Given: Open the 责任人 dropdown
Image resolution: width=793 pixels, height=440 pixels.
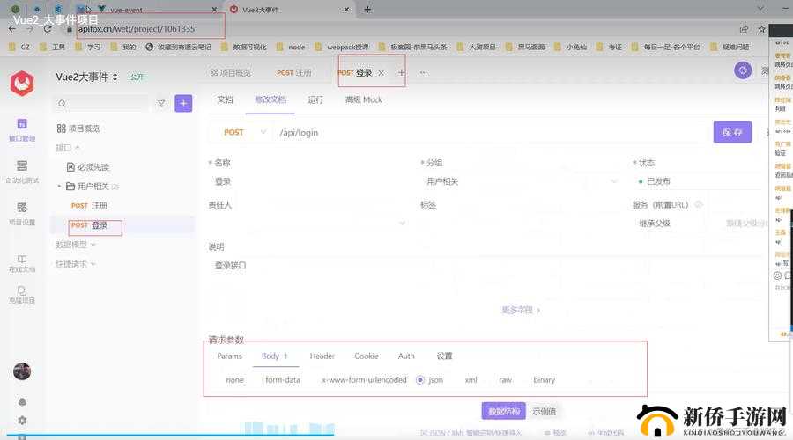Looking at the screenshot, I should coord(308,223).
